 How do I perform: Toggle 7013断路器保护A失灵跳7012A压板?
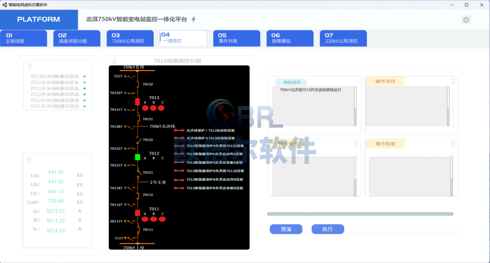click(180, 146)
